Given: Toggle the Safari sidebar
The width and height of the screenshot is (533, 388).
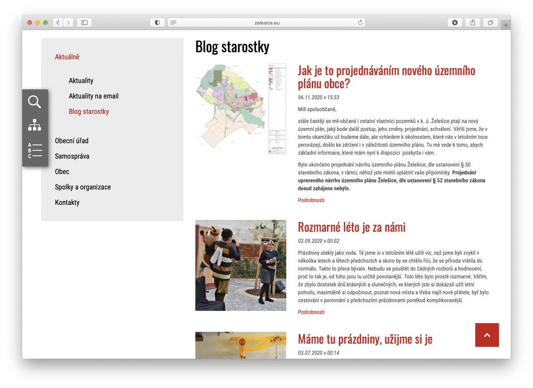Looking at the screenshot, I should click(84, 22).
